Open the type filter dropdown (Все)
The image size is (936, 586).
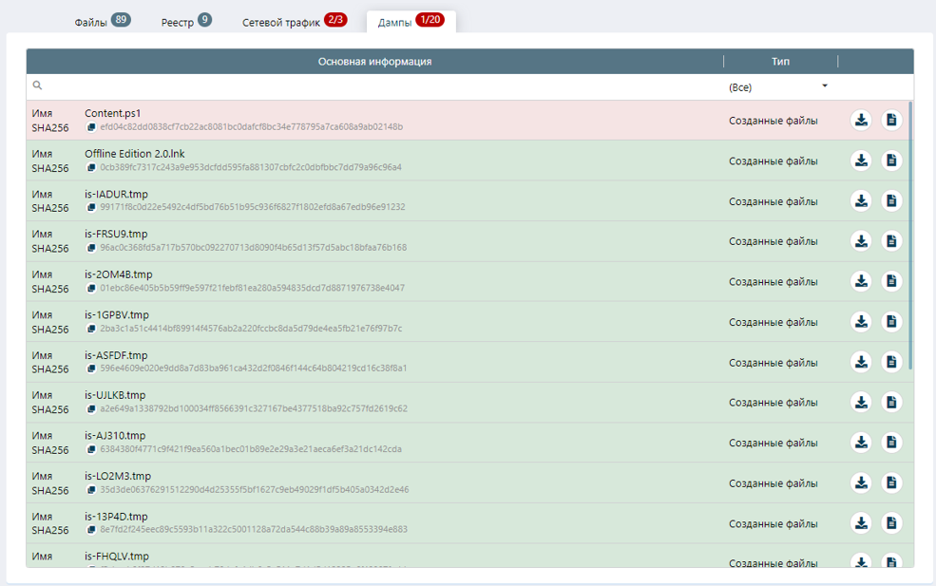pos(778,86)
